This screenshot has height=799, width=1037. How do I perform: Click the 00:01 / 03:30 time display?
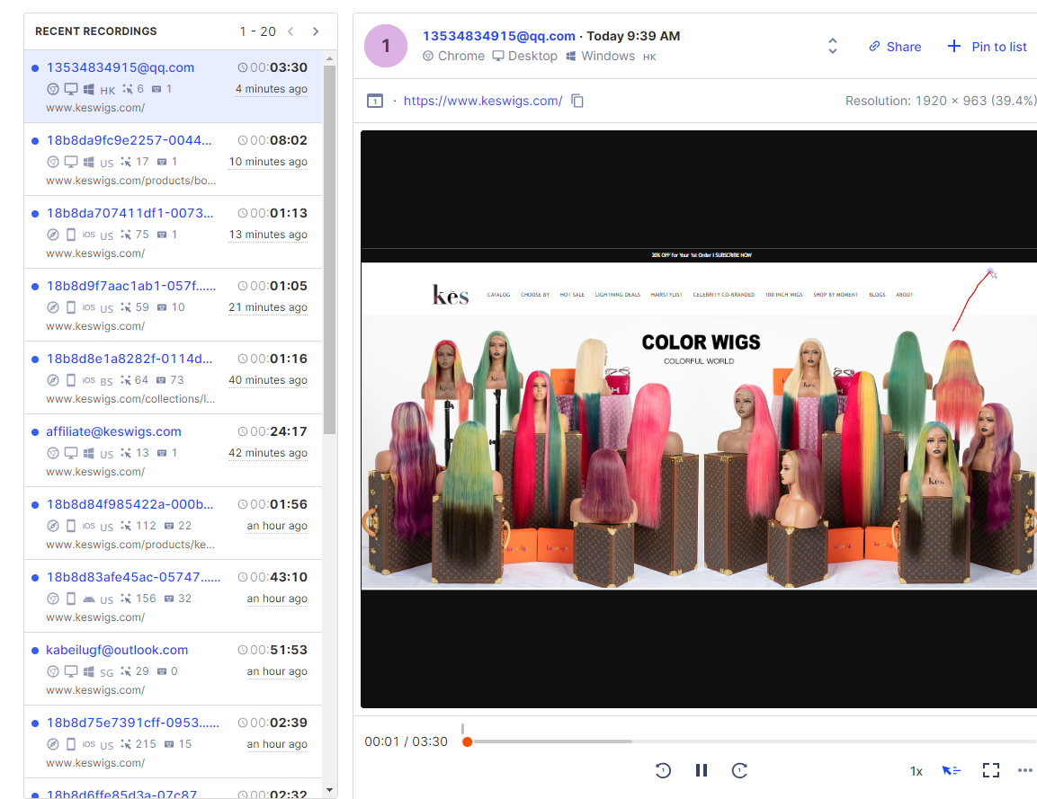coord(406,741)
